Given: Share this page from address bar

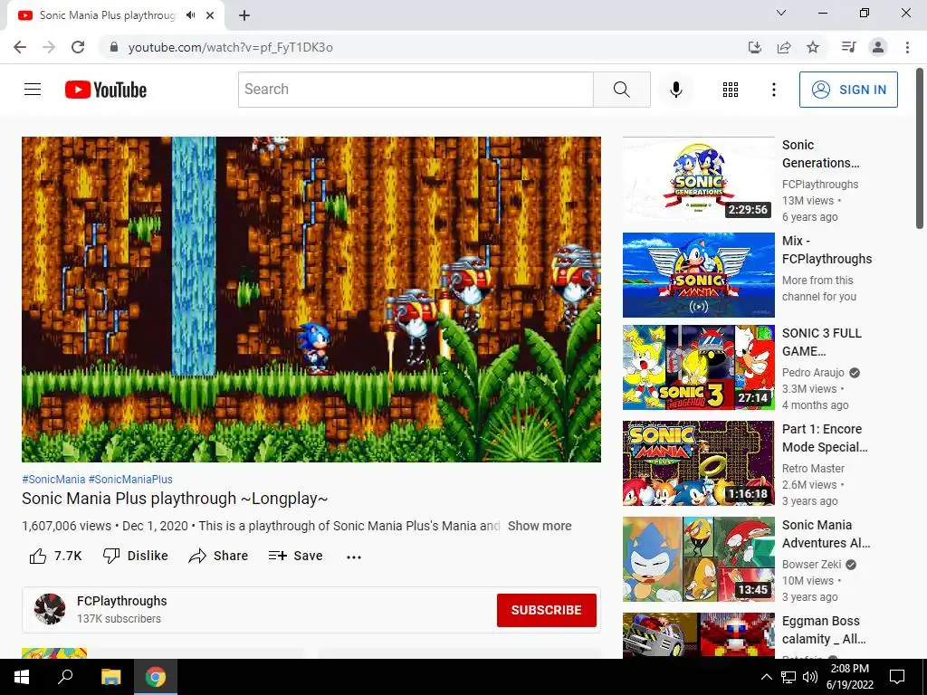Looking at the screenshot, I should pyautogui.click(x=784, y=47).
